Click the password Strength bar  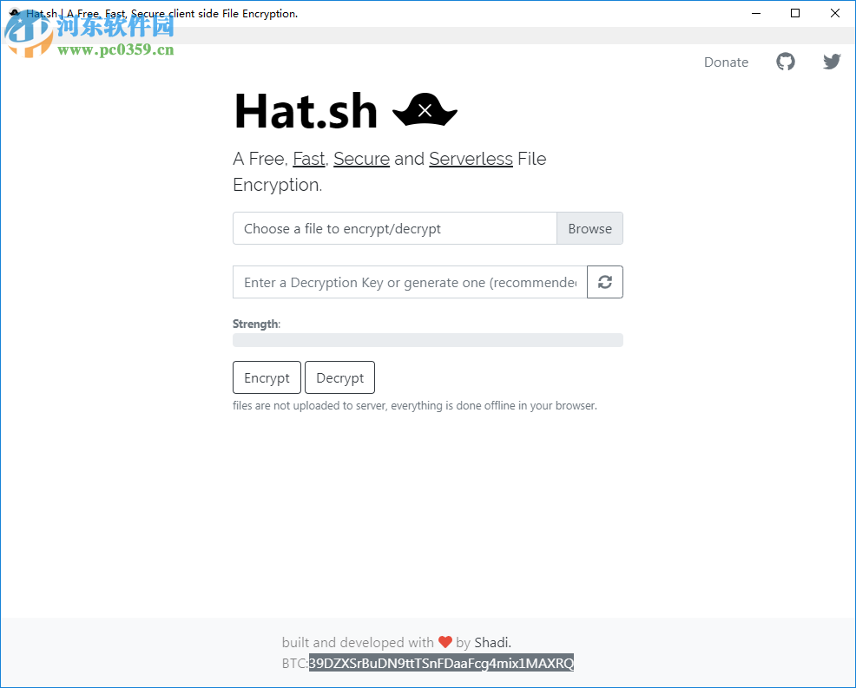(427, 339)
